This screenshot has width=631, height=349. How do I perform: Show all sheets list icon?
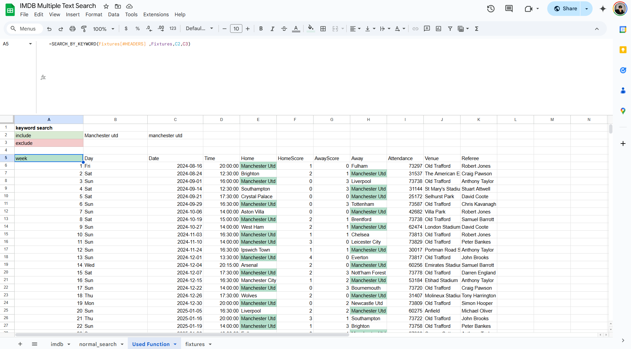34,344
